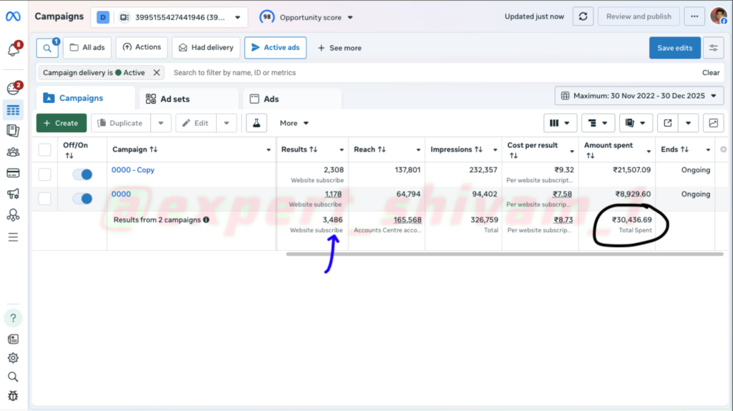Open the audiences people icon in sidebar
The image size is (733, 411).
pos(13,152)
